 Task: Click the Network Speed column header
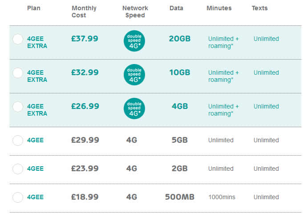click(135, 12)
